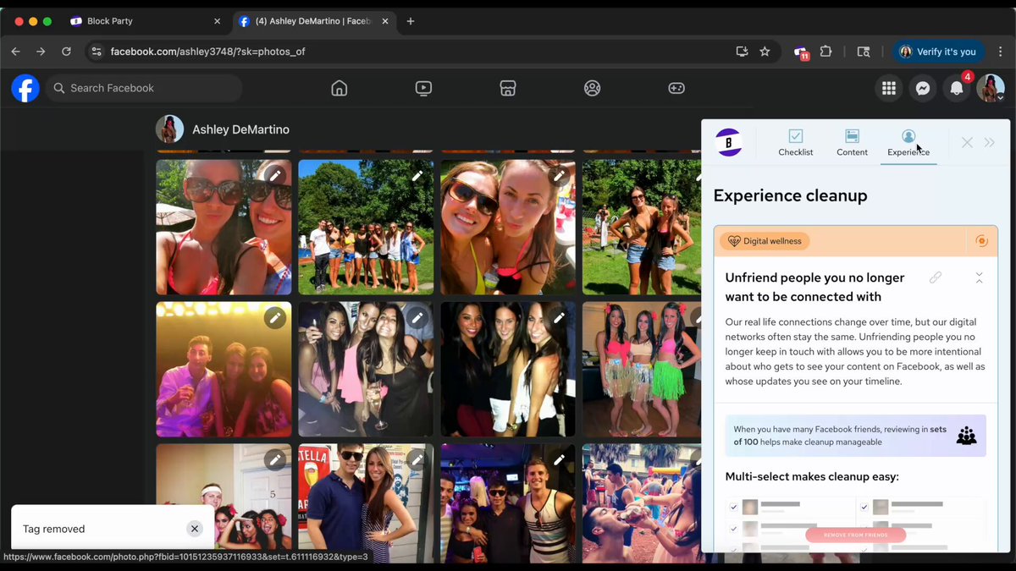Viewport: 1016px width, 571px height.
Task: Open notifications bell icon
Action: 957,88
